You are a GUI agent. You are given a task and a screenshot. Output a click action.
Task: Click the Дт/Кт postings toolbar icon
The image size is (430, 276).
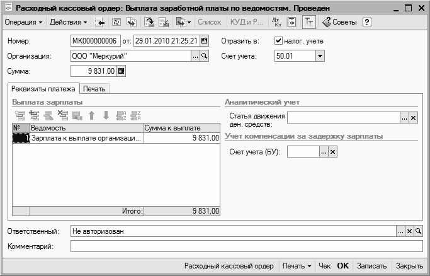click(276, 22)
